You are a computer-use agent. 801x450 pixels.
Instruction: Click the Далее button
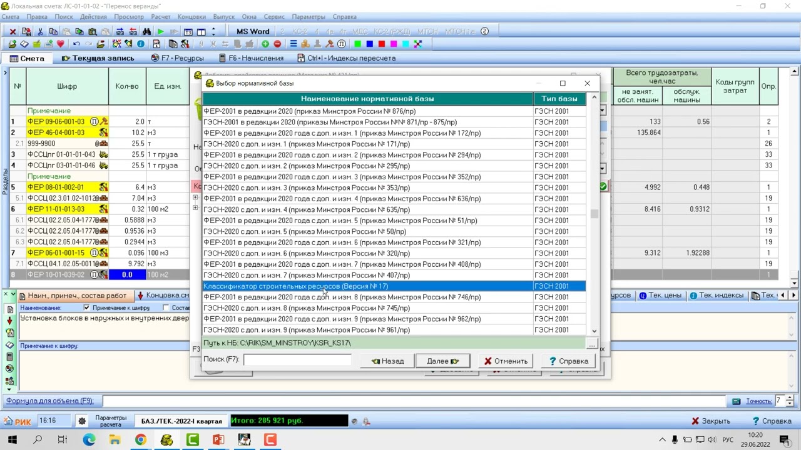pyautogui.click(x=443, y=361)
